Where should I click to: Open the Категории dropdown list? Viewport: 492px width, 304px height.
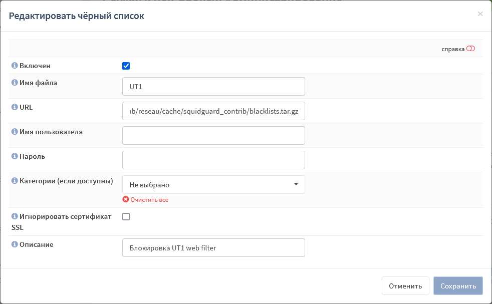pyautogui.click(x=213, y=184)
